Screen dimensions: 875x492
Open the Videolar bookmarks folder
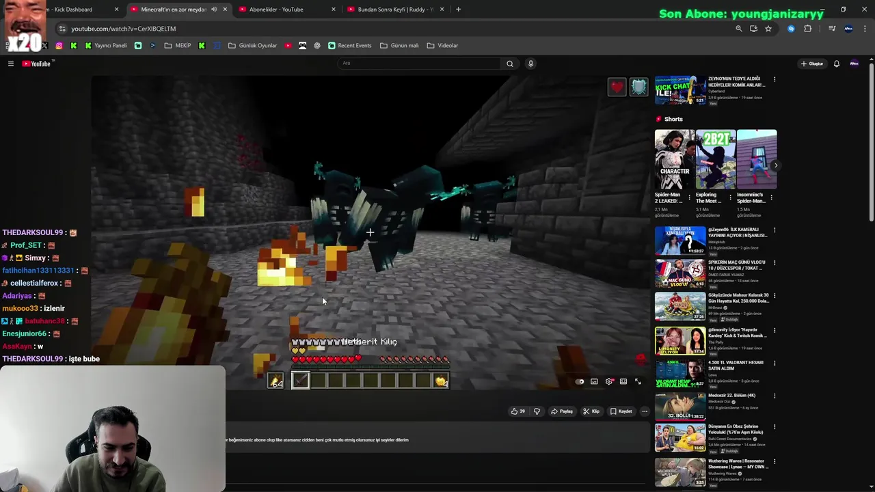(x=442, y=46)
